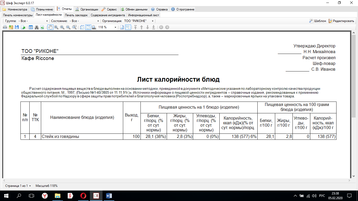Toggle the continuous pages view mode
This screenshot has width=358, height=201.
128,27
